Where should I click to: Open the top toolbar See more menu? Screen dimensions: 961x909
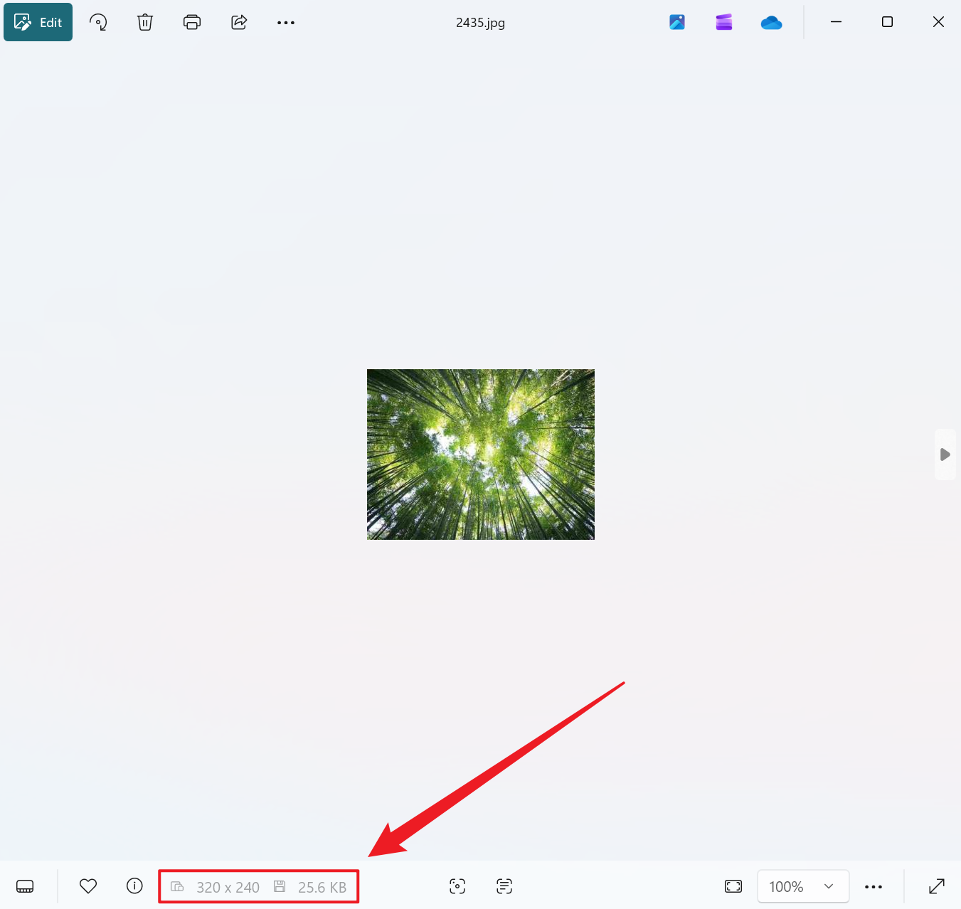pyautogui.click(x=286, y=23)
